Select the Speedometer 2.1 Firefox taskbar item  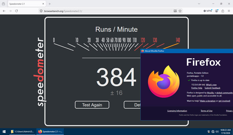[x=50, y=132]
